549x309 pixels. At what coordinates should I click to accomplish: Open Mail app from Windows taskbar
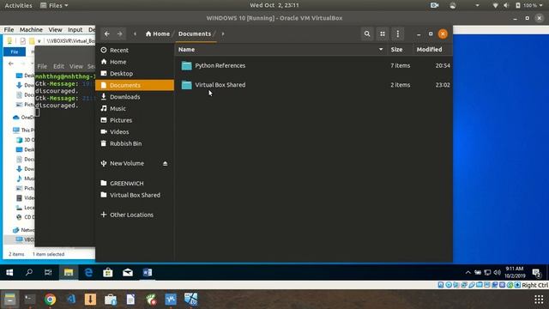click(x=128, y=273)
